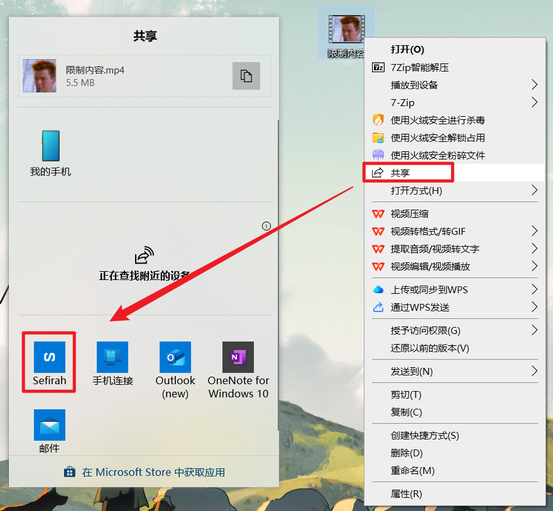Expand the 视频编辑/视频播放 submenu

(454, 267)
